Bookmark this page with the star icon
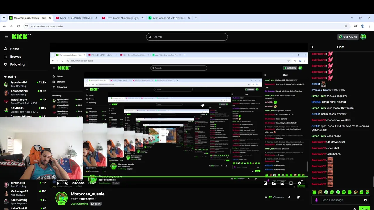374x210 pixels. [346, 26]
